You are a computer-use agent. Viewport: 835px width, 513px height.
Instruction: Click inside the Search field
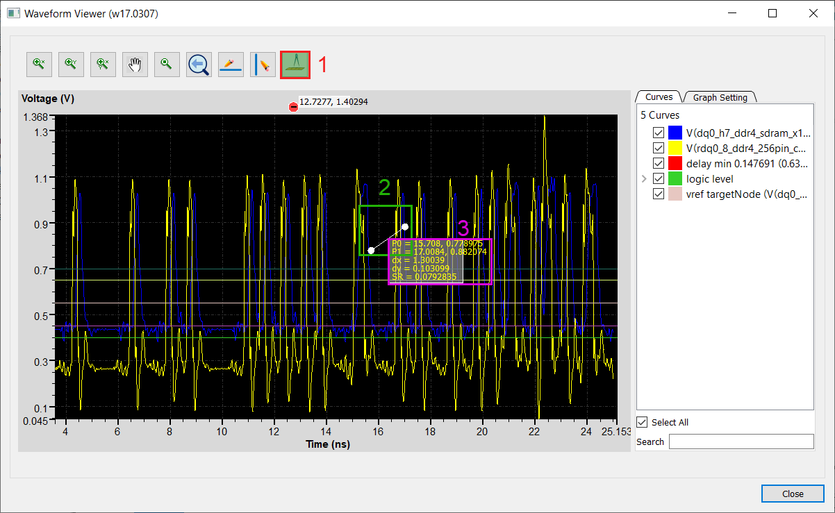[x=741, y=441]
